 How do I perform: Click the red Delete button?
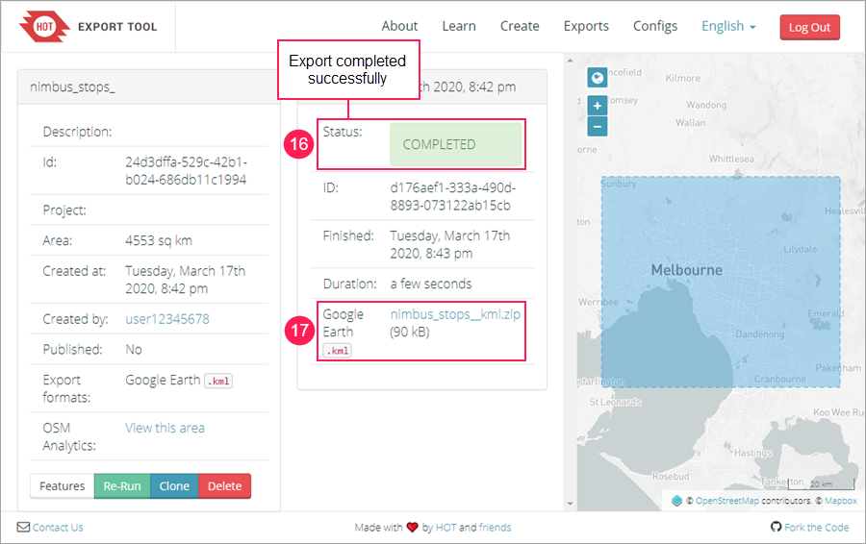(x=225, y=486)
